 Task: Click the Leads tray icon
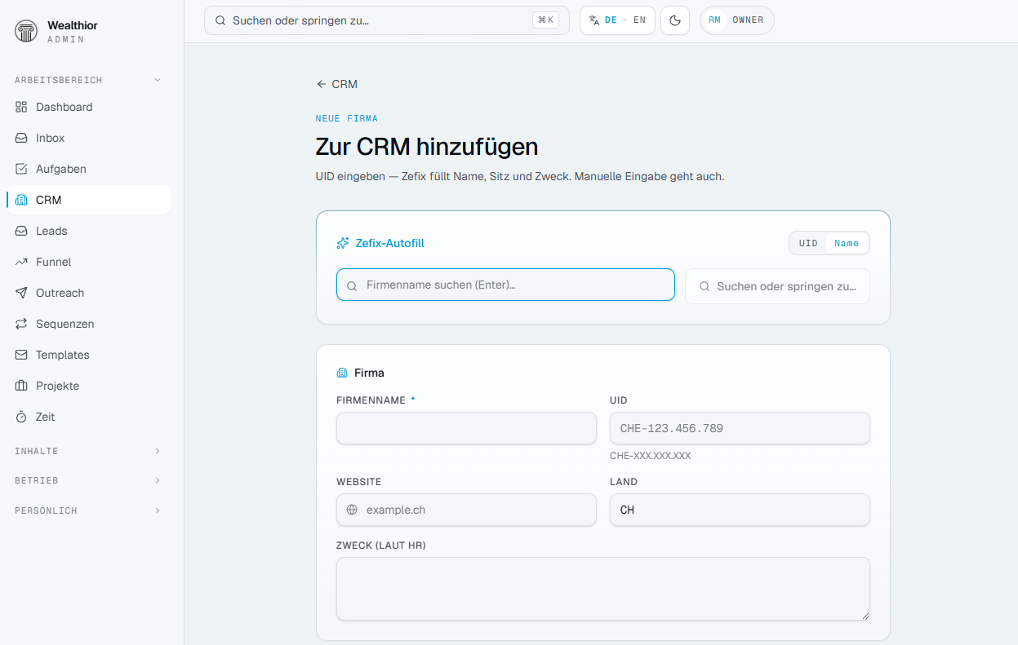tap(21, 231)
